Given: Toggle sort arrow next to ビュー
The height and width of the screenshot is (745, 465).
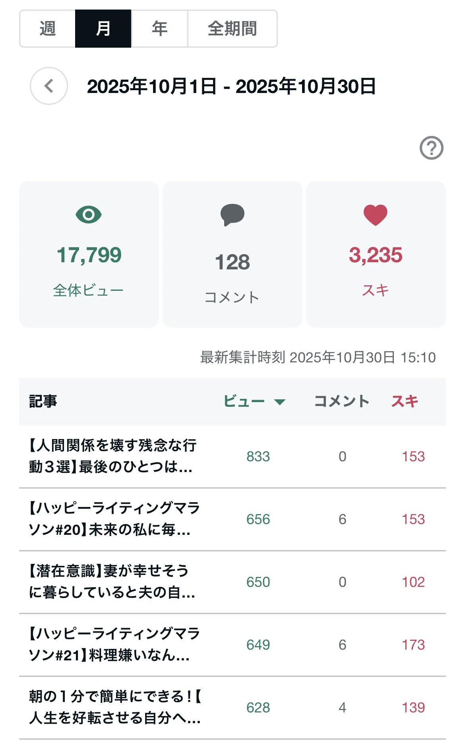Looking at the screenshot, I should [280, 402].
